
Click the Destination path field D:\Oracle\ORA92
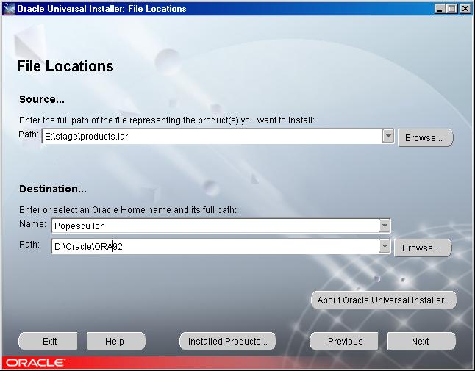(x=213, y=247)
